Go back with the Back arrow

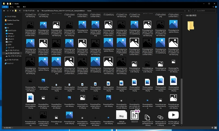4,11
